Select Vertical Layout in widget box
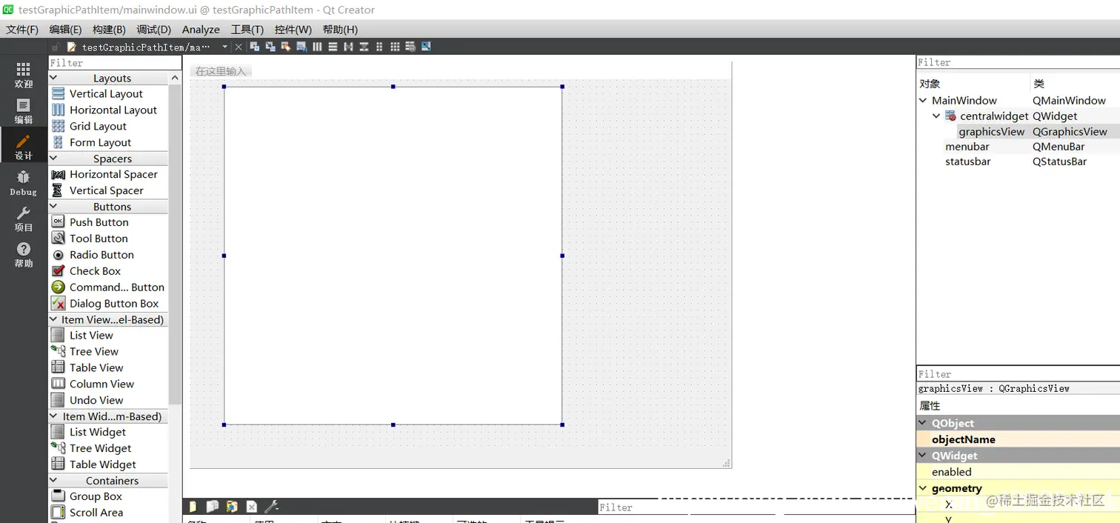 pyautogui.click(x=106, y=93)
